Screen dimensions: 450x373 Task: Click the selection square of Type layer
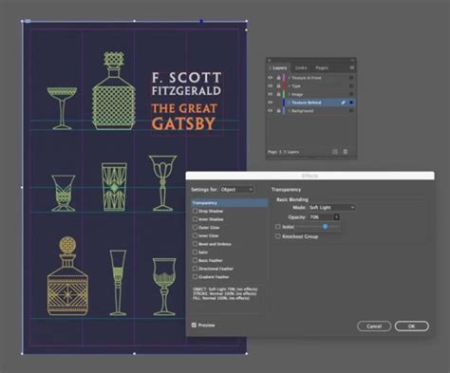point(351,85)
